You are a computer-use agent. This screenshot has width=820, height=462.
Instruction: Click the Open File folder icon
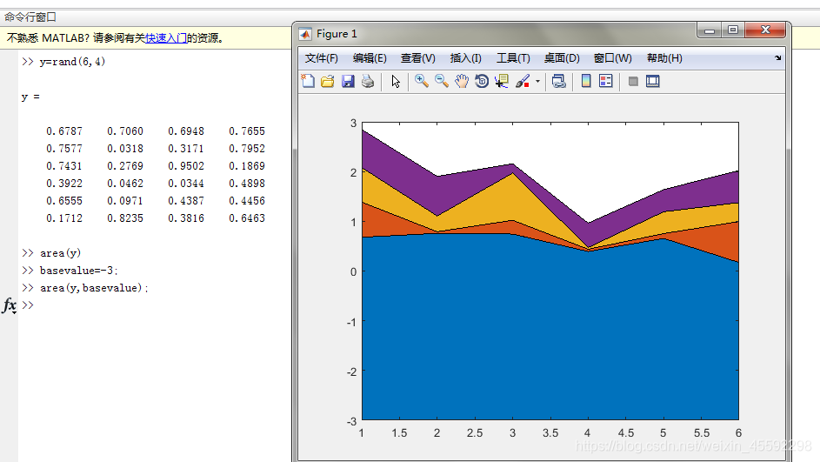[x=328, y=81]
